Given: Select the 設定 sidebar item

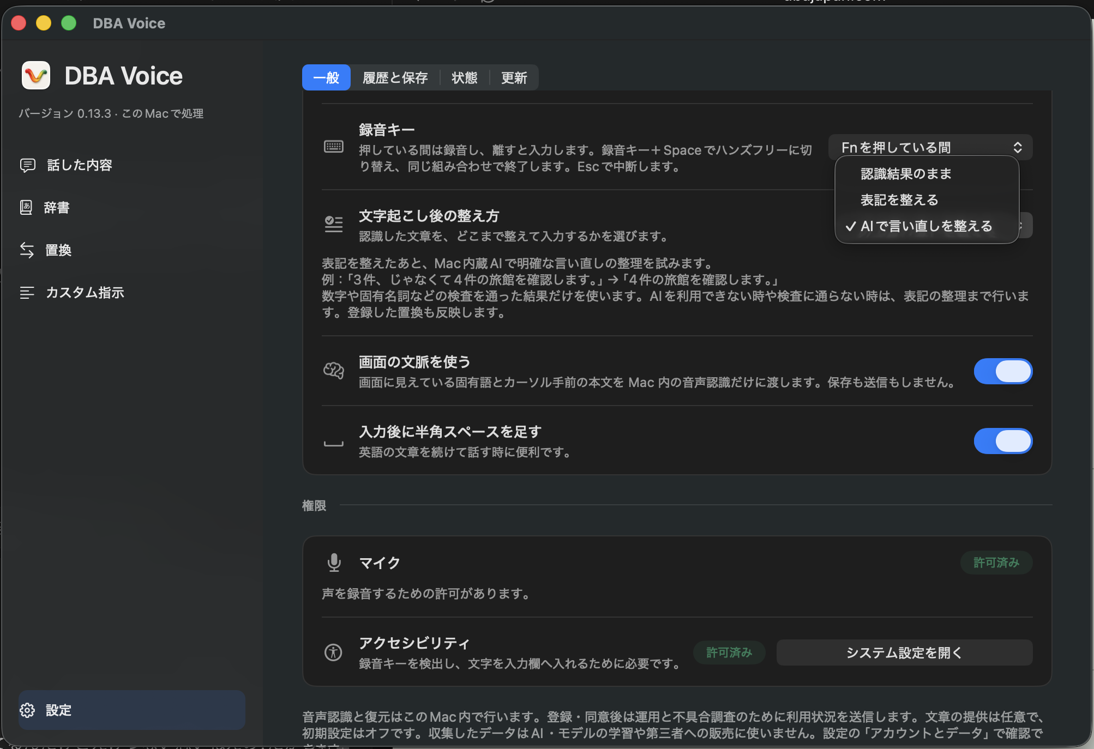Looking at the screenshot, I should pyautogui.click(x=131, y=710).
